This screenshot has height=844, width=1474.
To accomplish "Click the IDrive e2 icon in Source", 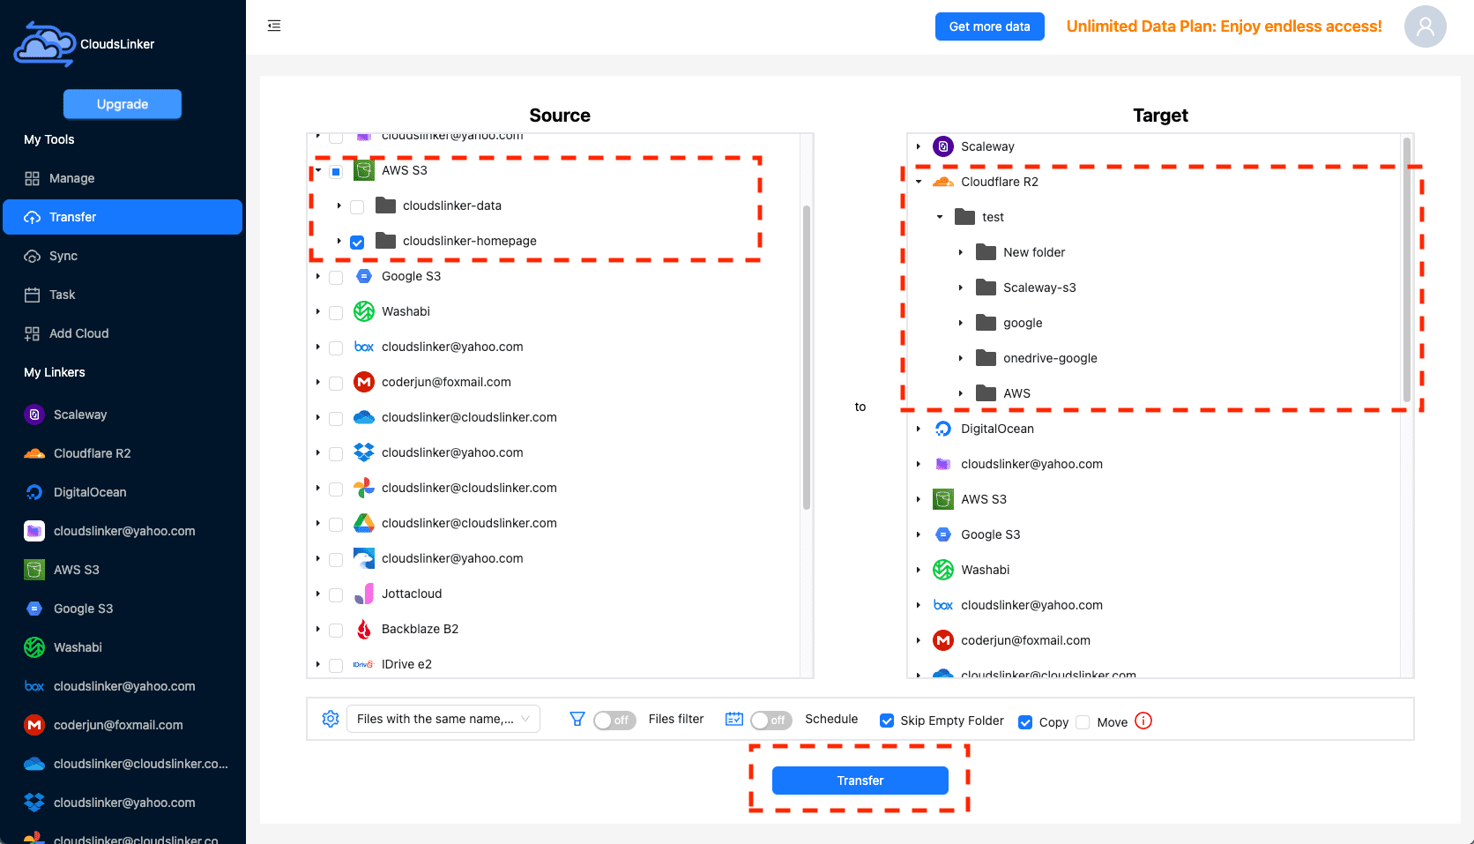I will click(364, 664).
